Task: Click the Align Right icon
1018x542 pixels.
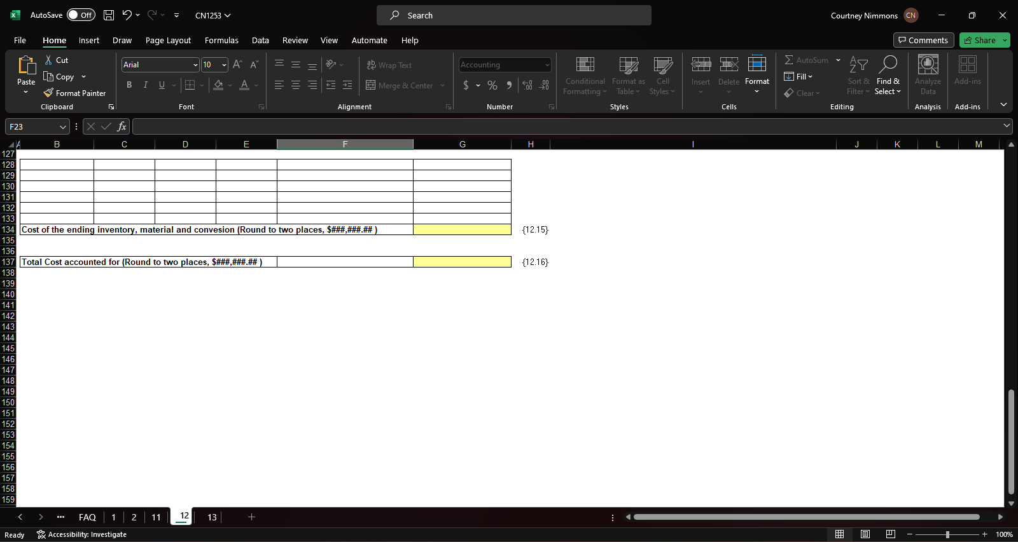Action: pos(312,85)
